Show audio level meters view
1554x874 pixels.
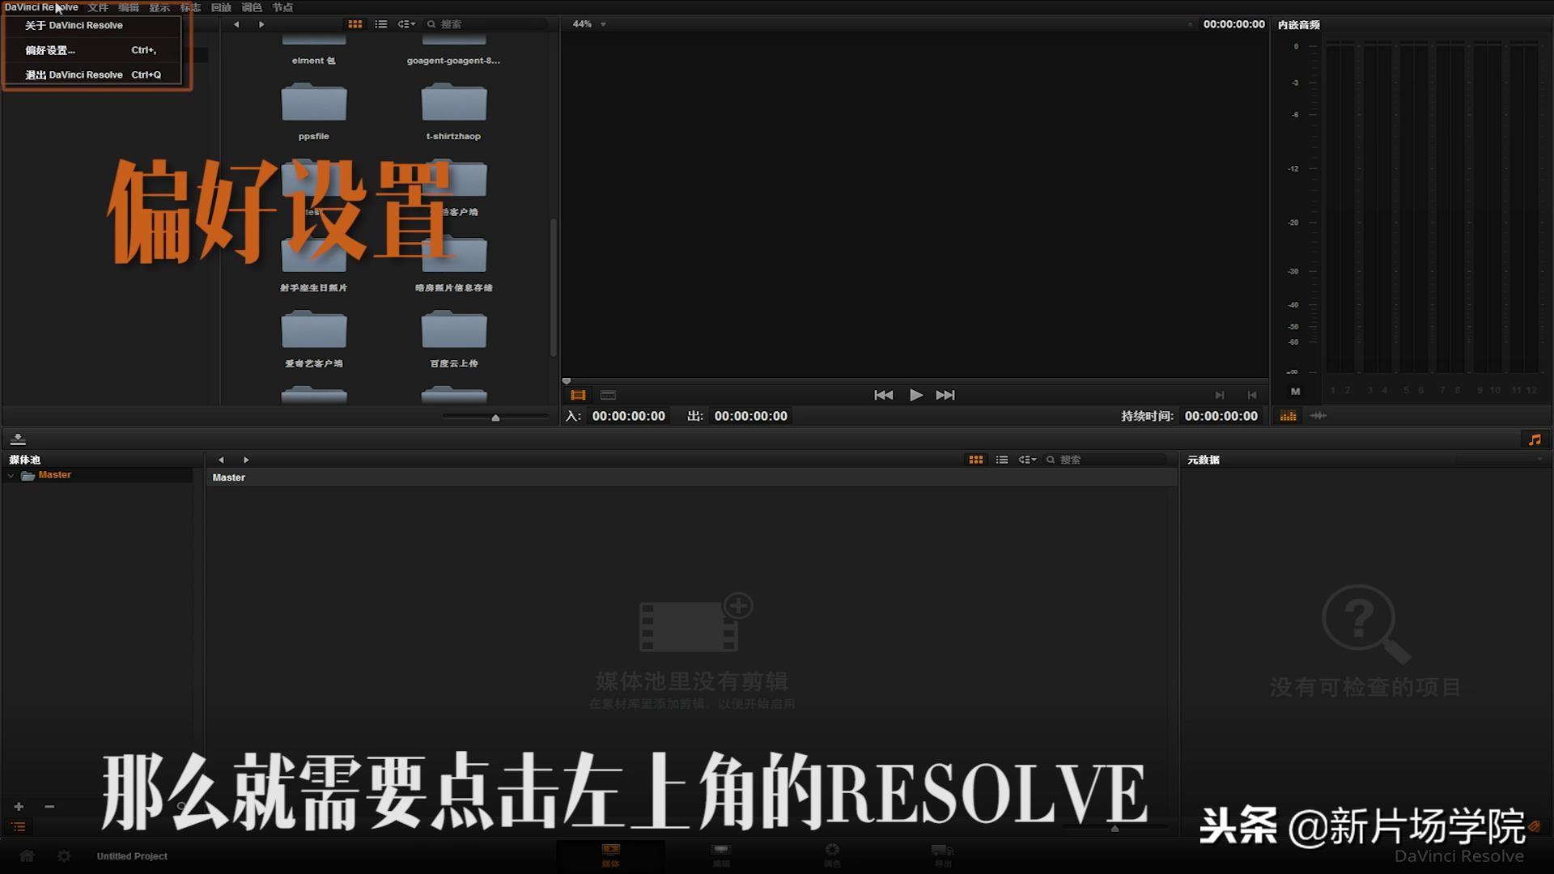1288,416
